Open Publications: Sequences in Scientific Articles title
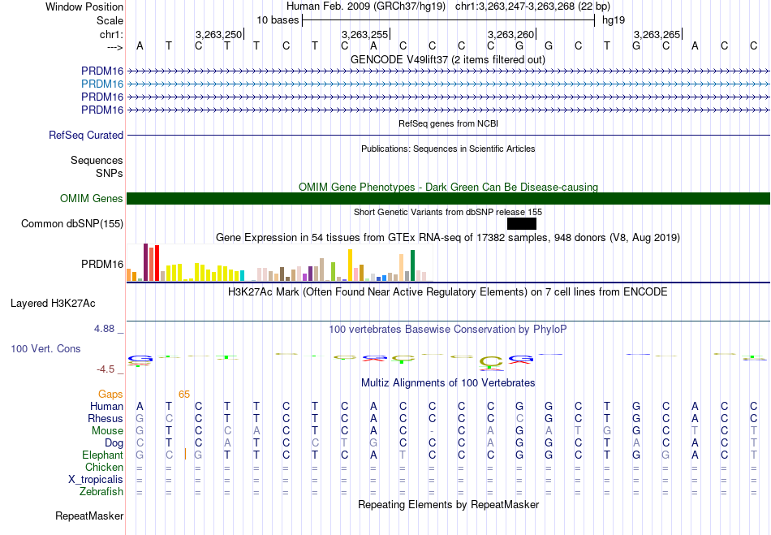Screen dimensions: 771x535 [448, 149]
